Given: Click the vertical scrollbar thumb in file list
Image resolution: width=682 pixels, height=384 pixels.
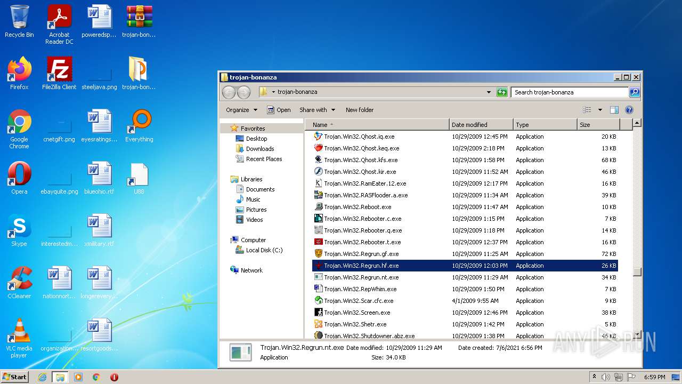Looking at the screenshot, I should click(637, 271).
